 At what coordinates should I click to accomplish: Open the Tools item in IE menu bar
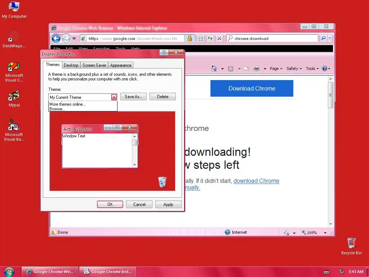[x=120, y=48]
